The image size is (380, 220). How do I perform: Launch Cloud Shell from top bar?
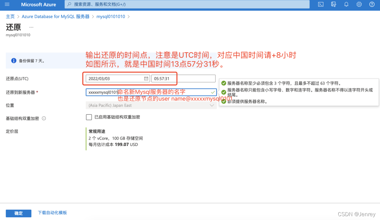click(x=321, y=4)
